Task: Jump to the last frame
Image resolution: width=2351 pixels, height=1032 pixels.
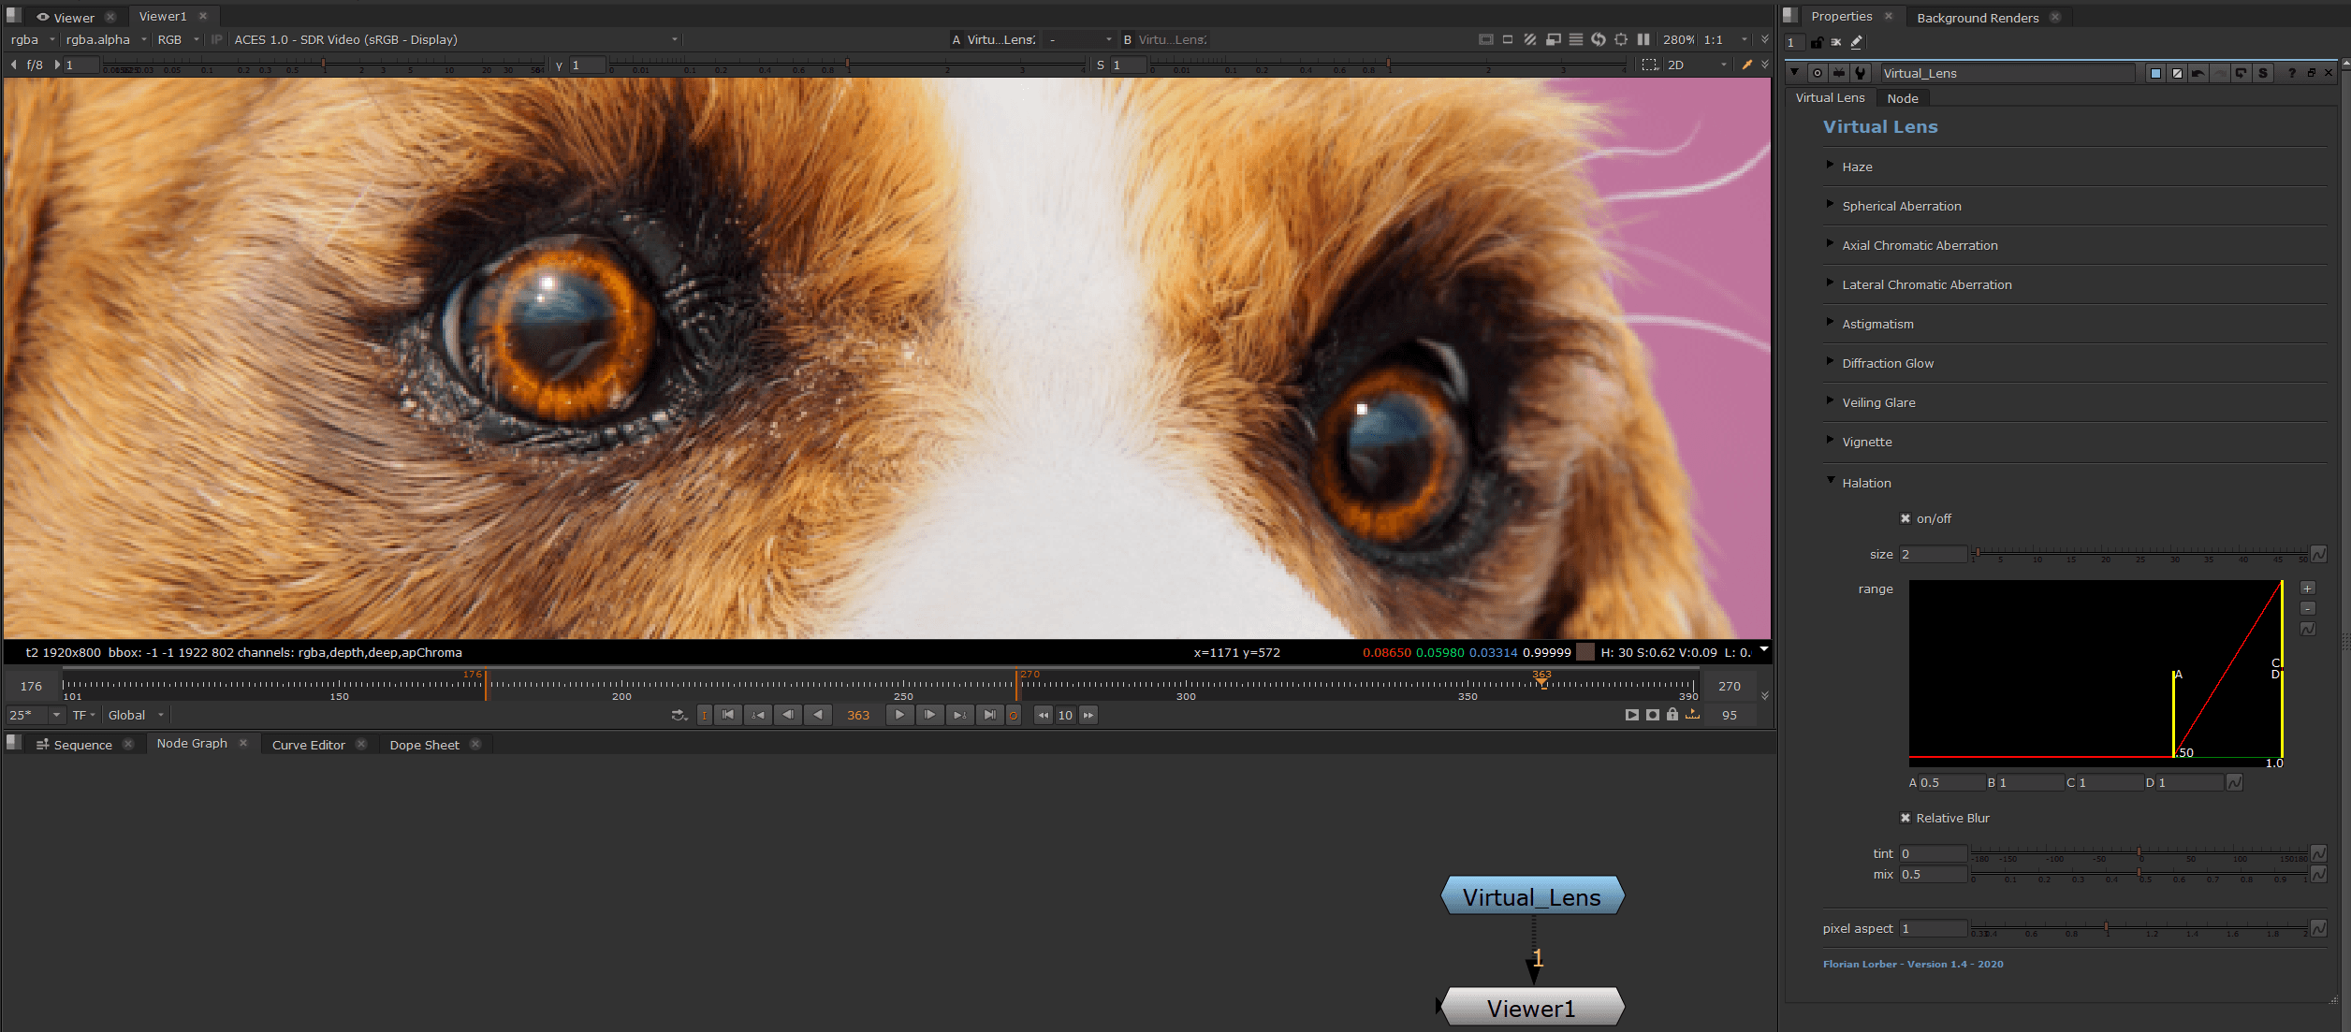Action: point(990,715)
